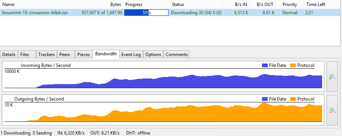This screenshot has height=136, width=342.
Task: Open the Event Log tab
Action: (131, 55)
